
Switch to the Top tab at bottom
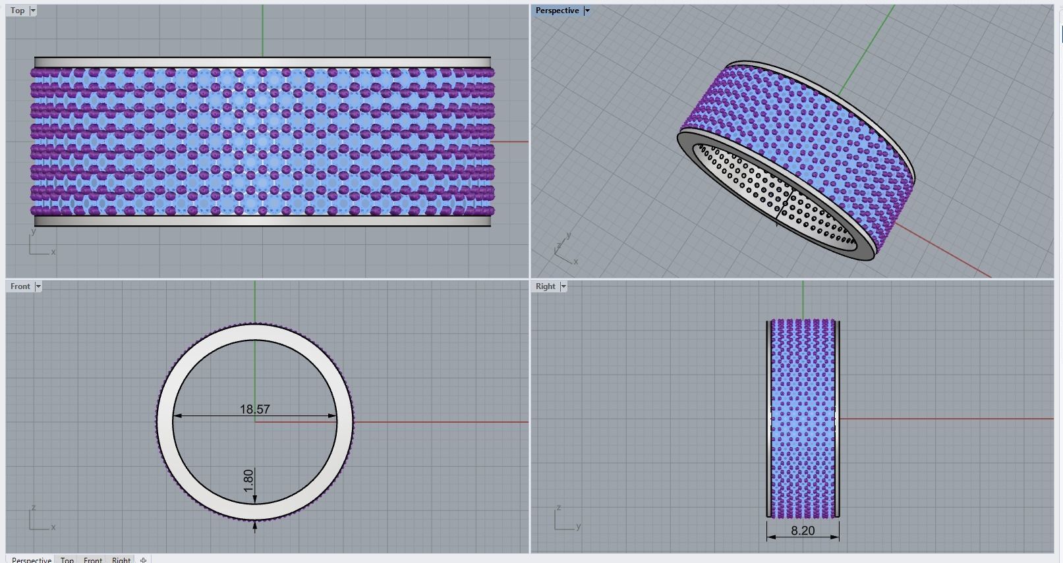[67, 560]
